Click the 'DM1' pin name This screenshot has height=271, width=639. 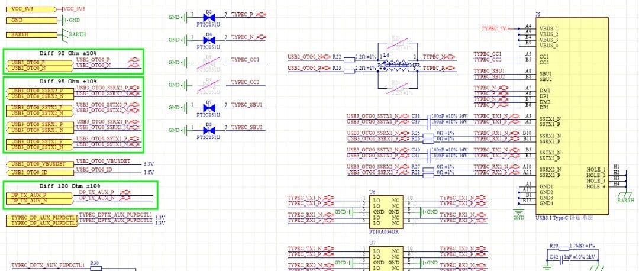click(545, 91)
